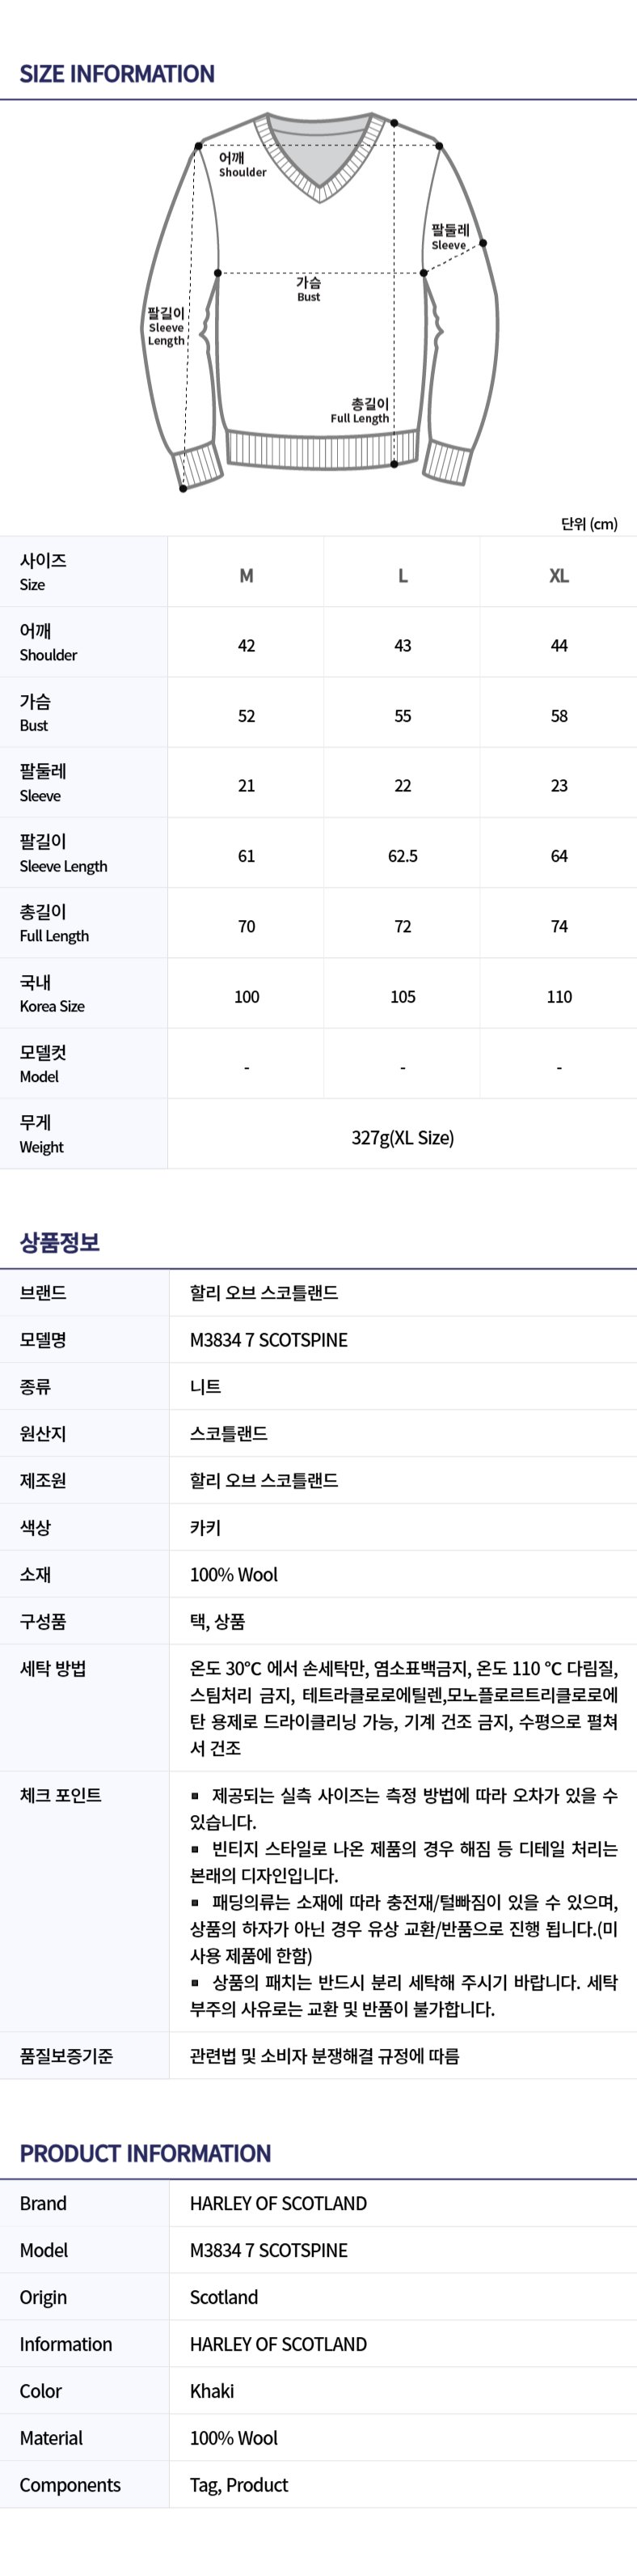637x2562 pixels.
Task: Click the L size column header
Action: tap(403, 576)
